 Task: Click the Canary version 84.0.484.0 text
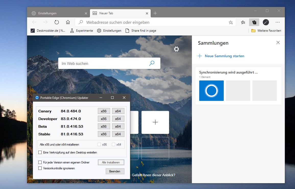(x=71, y=111)
